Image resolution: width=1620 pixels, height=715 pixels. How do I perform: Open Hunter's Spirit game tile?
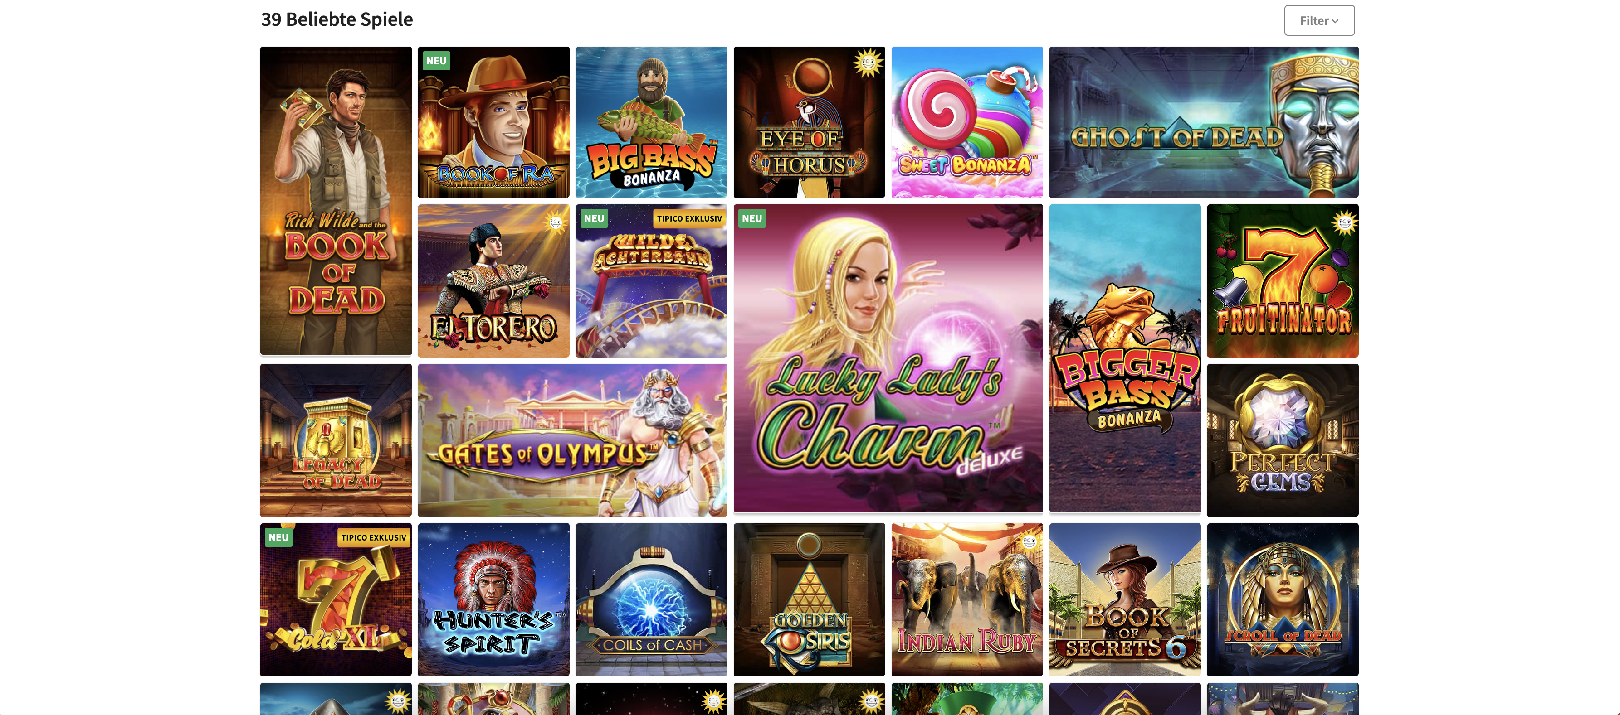(494, 600)
